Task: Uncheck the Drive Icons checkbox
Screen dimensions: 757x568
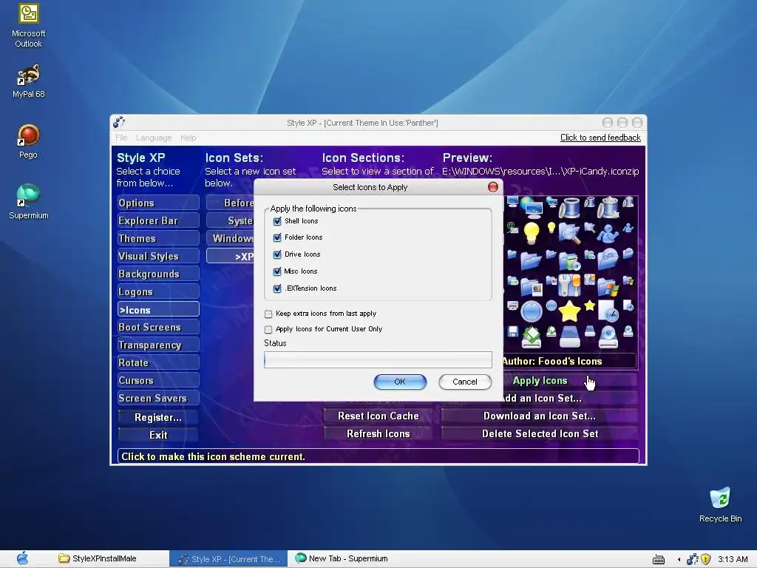Action: [277, 254]
